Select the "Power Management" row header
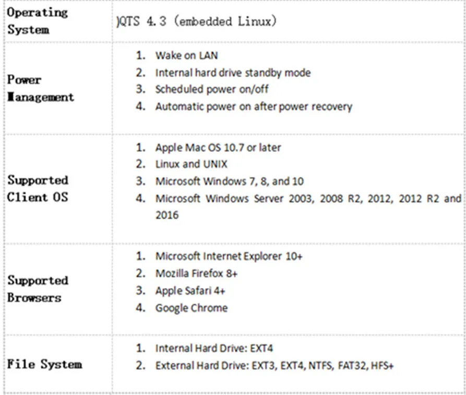The image size is (466, 395). 40,89
